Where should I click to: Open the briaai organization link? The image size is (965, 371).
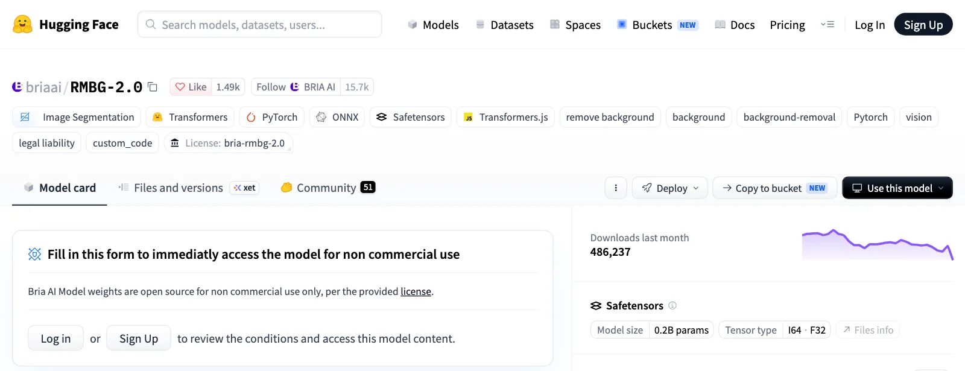click(x=43, y=87)
